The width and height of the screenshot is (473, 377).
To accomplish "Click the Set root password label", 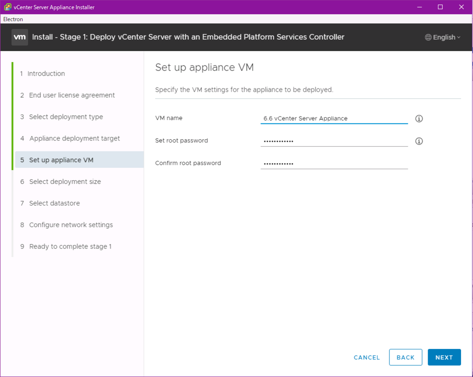I will point(181,141).
